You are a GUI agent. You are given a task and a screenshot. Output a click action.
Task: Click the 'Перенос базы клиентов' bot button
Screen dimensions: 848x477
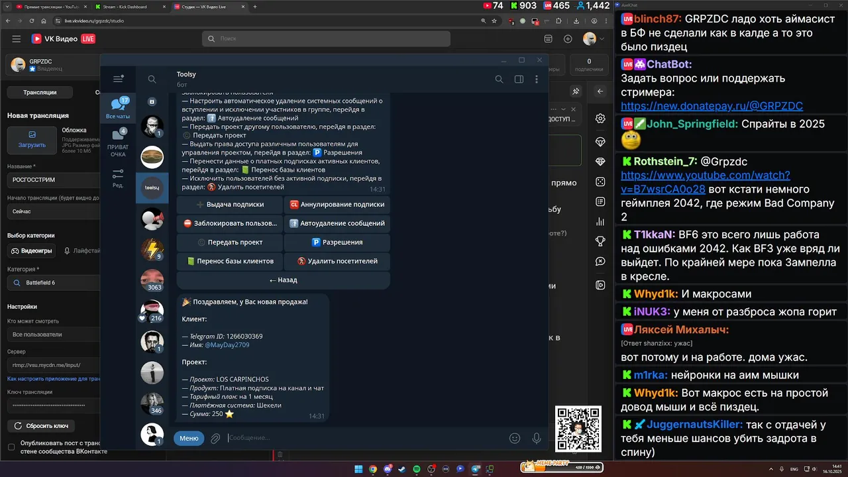(229, 261)
